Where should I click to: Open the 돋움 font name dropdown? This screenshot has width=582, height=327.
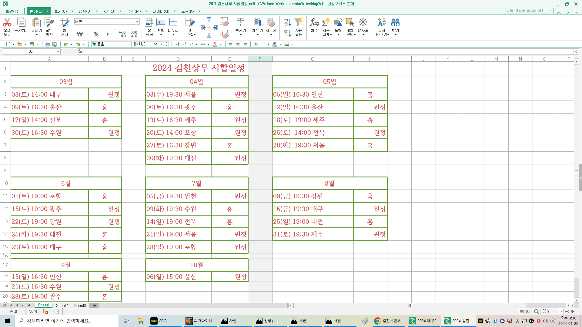pyautogui.click(x=129, y=44)
